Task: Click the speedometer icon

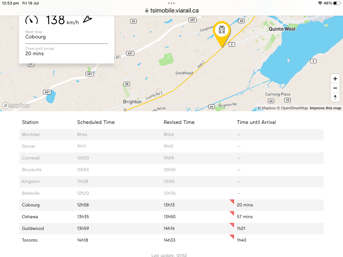Action: [x=32, y=20]
